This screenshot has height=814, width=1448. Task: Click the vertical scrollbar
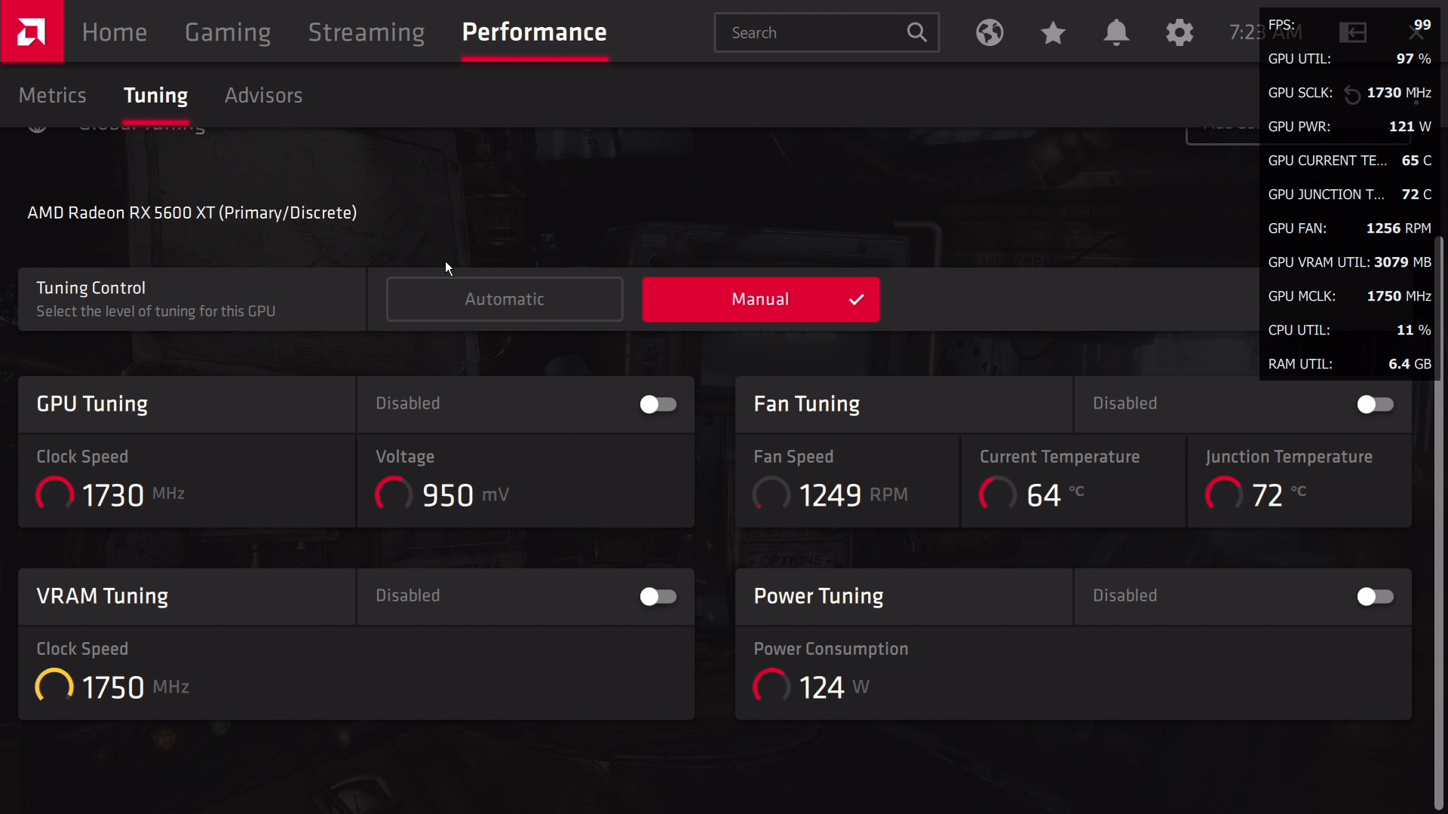(1438, 522)
